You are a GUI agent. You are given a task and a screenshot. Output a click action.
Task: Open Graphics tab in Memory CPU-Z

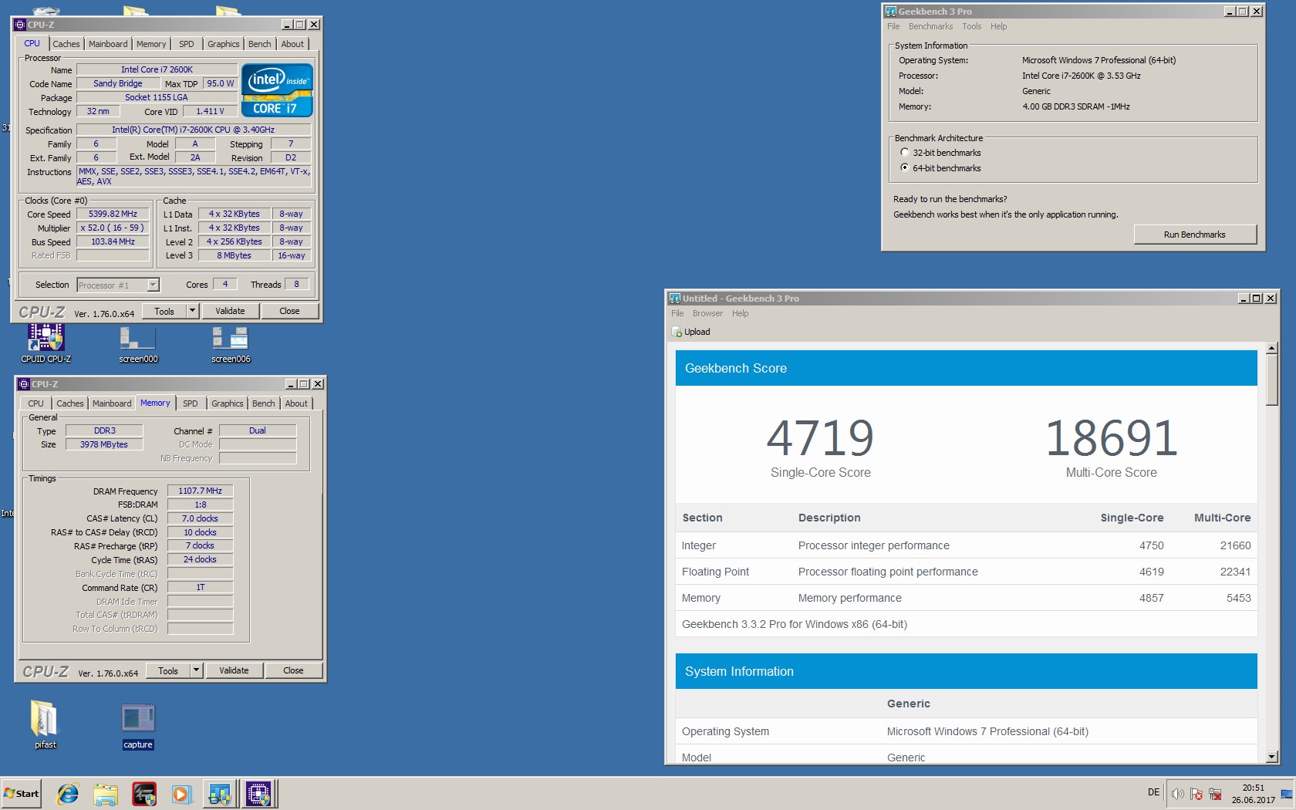[x=228, y=403]
